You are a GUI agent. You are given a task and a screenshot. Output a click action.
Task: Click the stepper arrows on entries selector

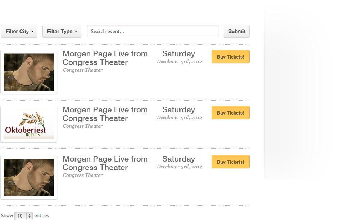(x=29, y=216)
